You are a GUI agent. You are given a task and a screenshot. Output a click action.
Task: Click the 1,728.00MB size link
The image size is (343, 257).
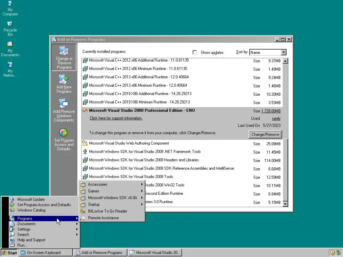coord(271,111)
